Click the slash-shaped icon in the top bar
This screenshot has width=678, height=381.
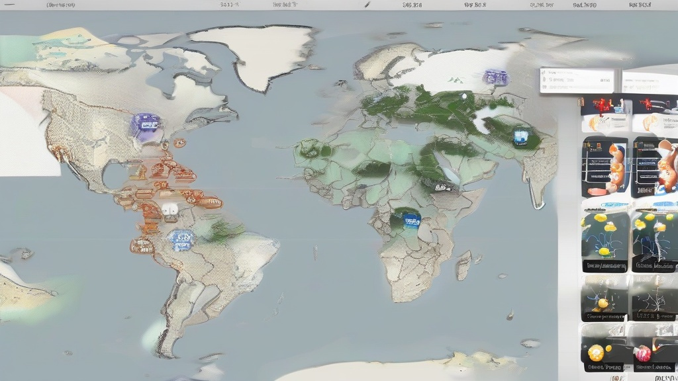tap(367, 5)
